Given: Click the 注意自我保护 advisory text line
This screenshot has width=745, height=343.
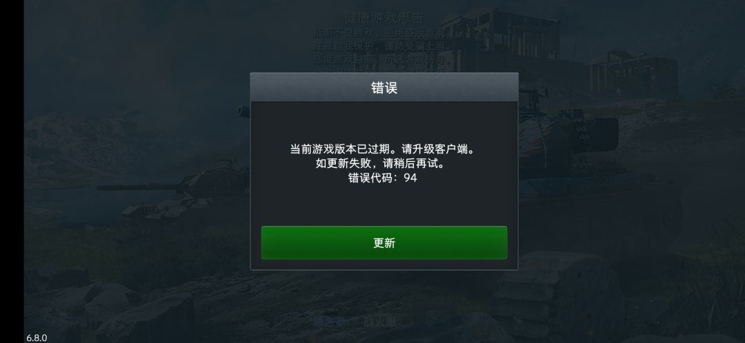Looking at the screenshot, I should [381, 47].
